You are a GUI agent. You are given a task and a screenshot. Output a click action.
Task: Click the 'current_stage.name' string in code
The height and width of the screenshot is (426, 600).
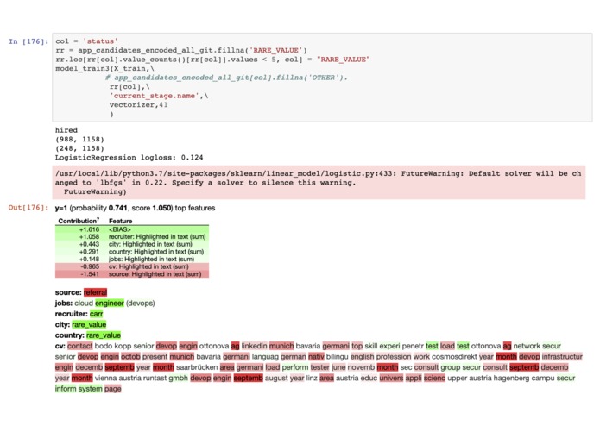(155, 96)
